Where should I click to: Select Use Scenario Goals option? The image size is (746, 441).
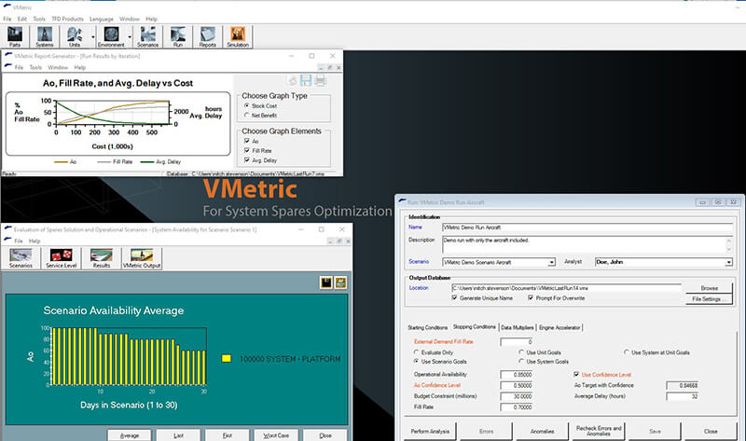[416, 362]
